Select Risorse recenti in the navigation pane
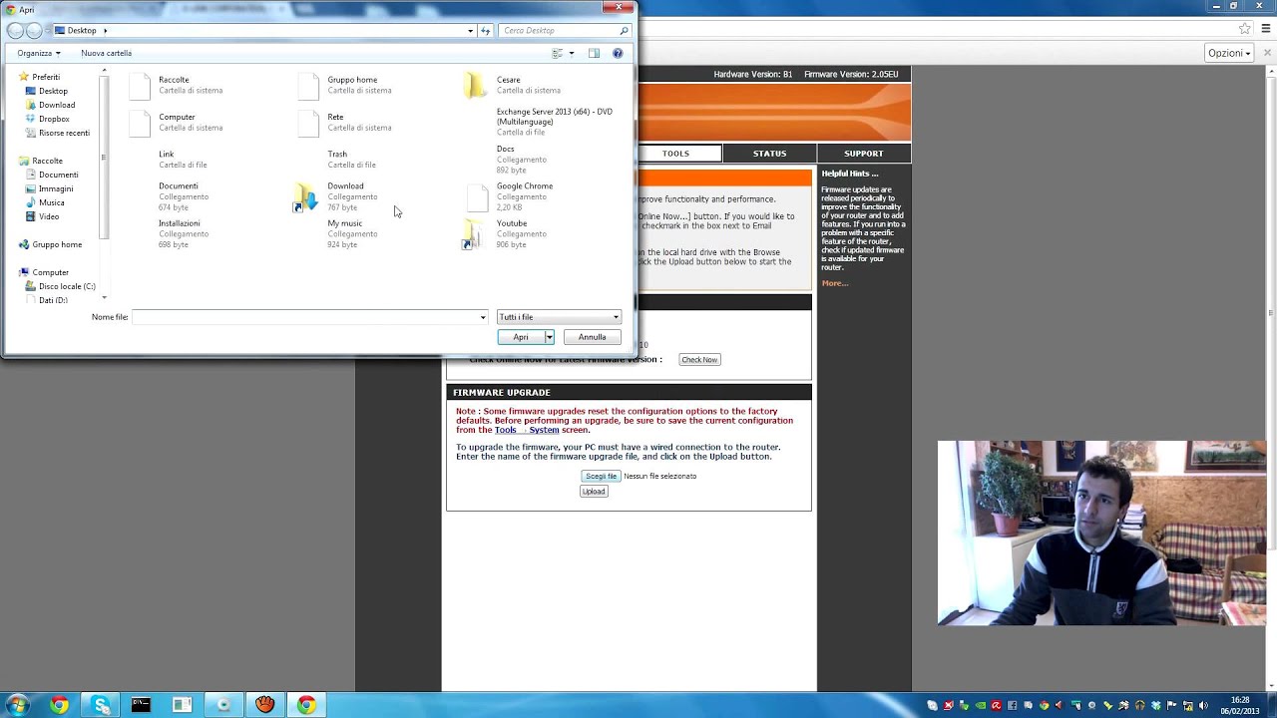 pos(64,133)
